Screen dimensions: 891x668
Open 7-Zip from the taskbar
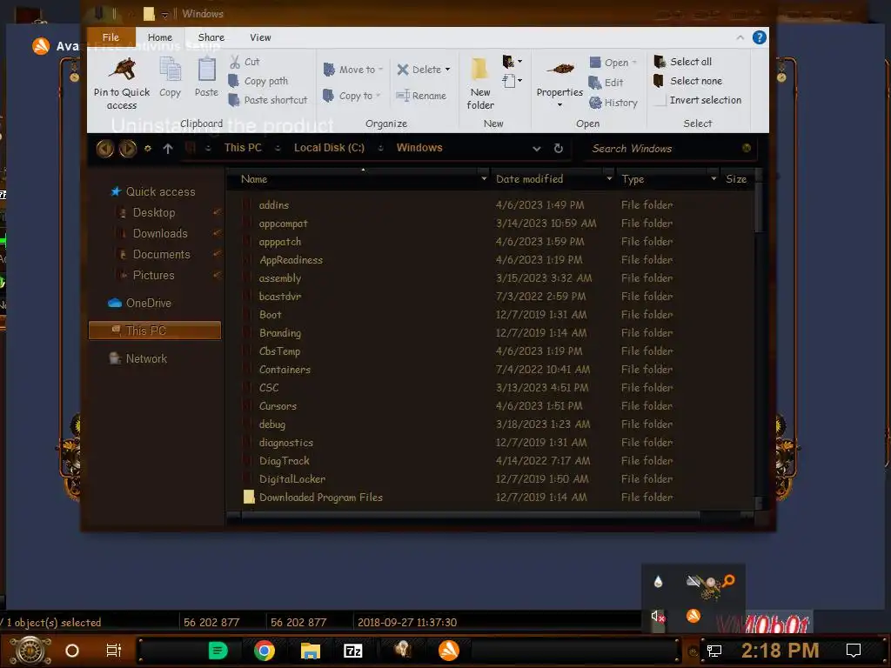[353, 651]
